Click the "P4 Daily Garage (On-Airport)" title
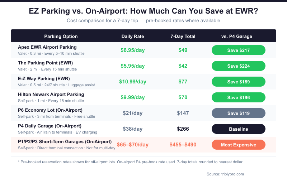Screen dimensions: 287x179 50,126
